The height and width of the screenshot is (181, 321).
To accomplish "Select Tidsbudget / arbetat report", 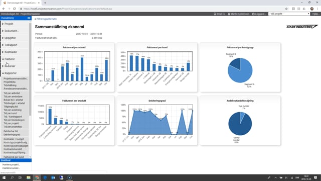I will [15, 103].
